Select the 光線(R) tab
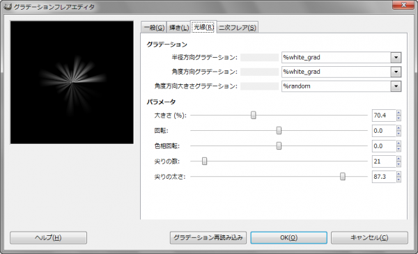The height and width of the screenshot is (254, 418). pyautogui.click(x=203, y=27)
